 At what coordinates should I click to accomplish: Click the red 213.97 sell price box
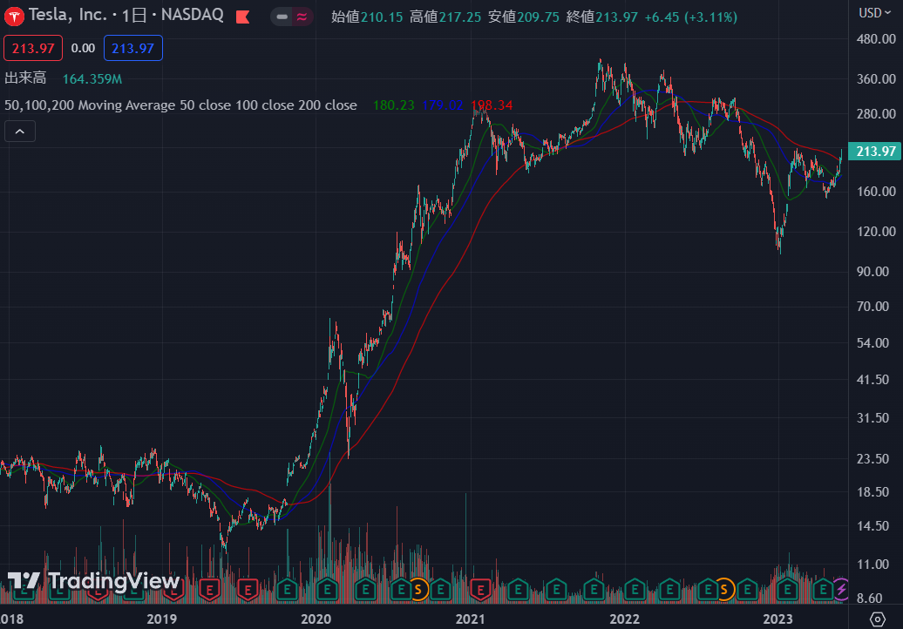33,48
